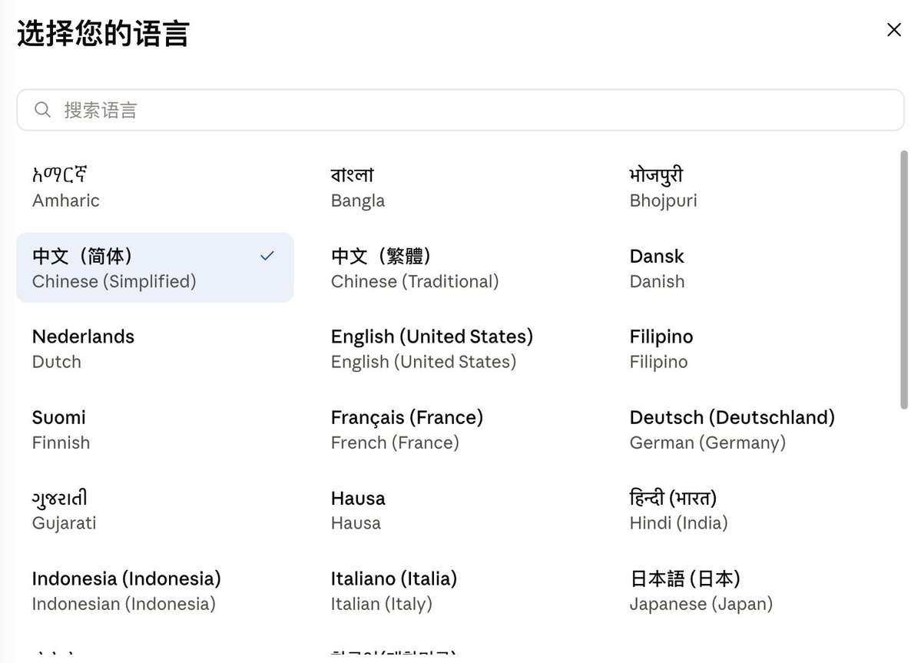Screen dimensions: 921x663
Task: Pick Filipino language
Action: pyautogui.click(x=753, y=348)
